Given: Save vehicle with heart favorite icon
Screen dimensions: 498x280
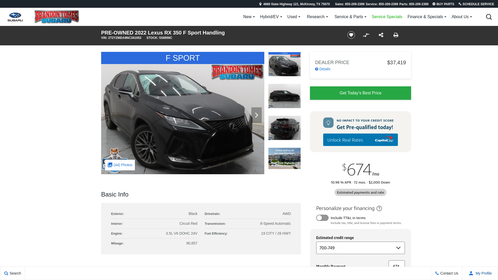Looking at the screenshot, I should (351, 35).
